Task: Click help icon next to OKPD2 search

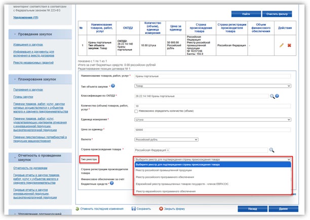Action: tap(277, 95)
